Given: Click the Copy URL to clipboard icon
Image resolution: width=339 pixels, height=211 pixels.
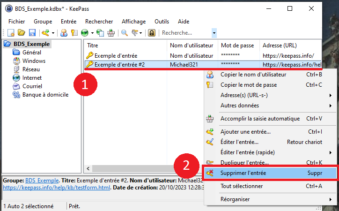Looking at the screenshot, I should click(x=100, y=33).
